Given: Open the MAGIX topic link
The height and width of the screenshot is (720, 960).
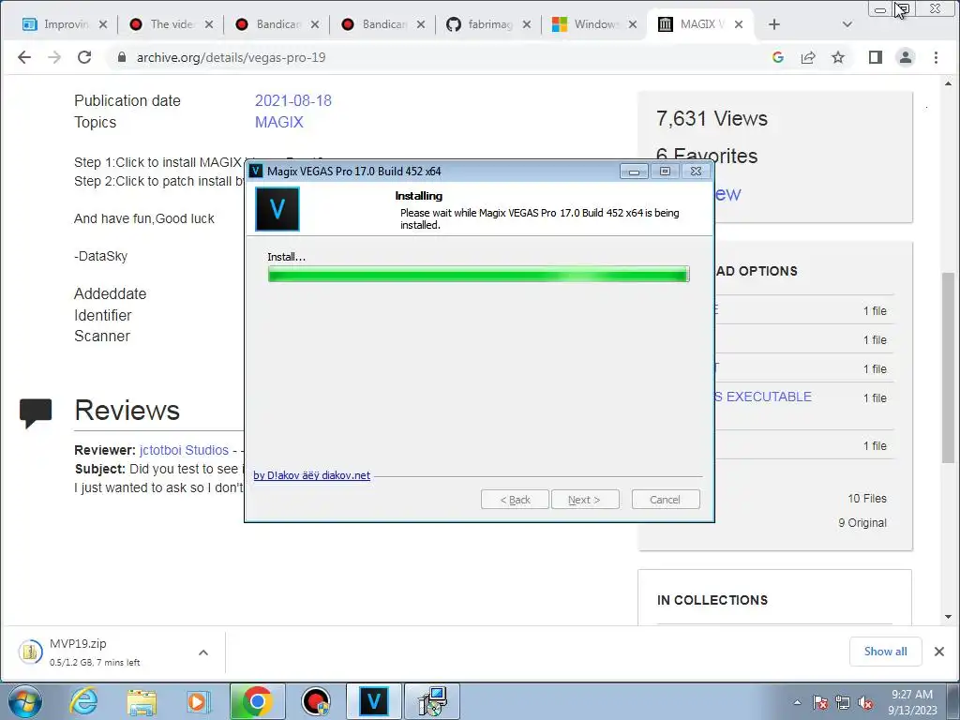Looking at the screenshot, I should (279, 122).
